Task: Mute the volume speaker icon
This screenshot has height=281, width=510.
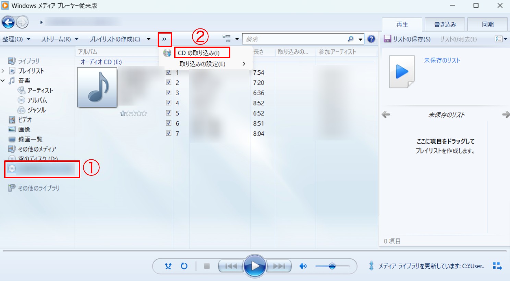Action: click(x=303, y=266)
